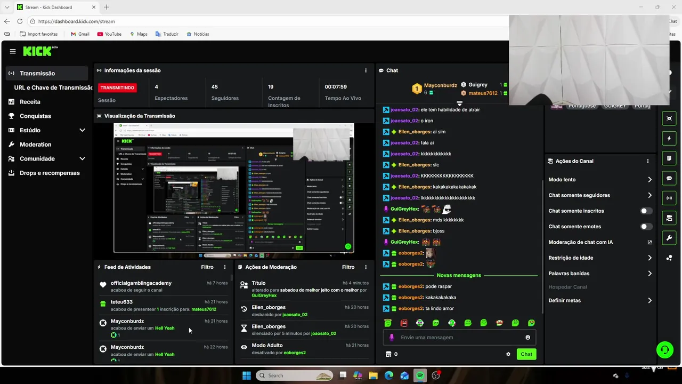This screenshot has height=384, width=682.
Task: Open URL e Chave de Transmissão
Action: (x=53, y=87)
